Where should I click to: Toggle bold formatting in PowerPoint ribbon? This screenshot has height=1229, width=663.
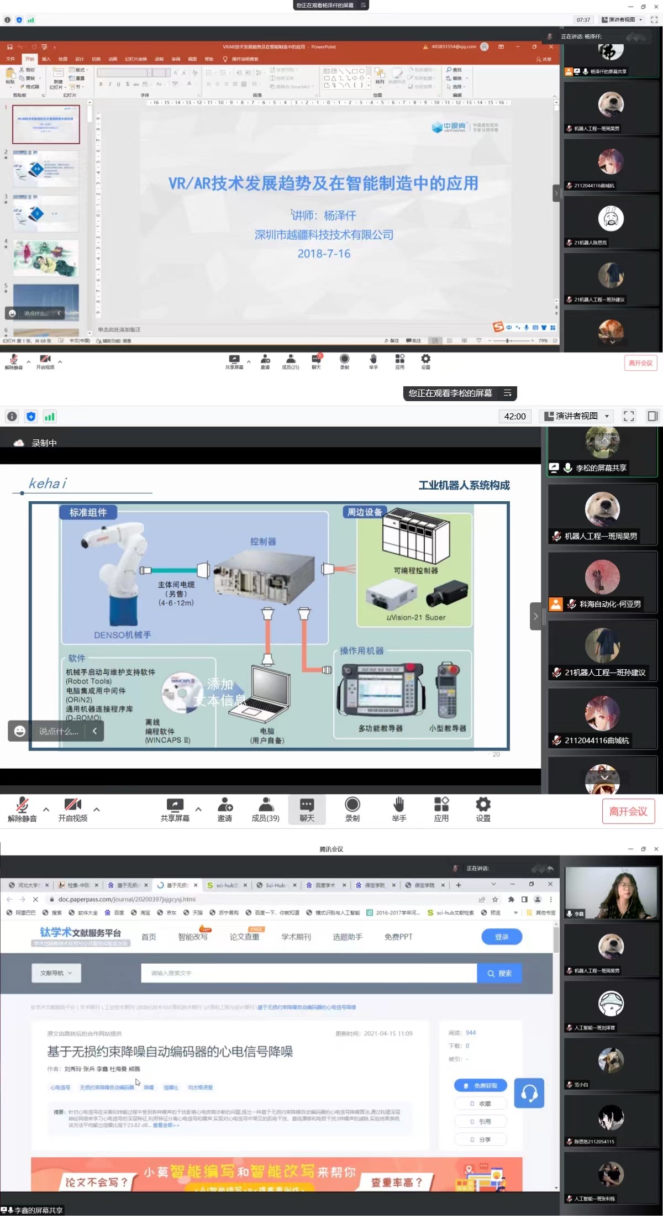point(101,84)
